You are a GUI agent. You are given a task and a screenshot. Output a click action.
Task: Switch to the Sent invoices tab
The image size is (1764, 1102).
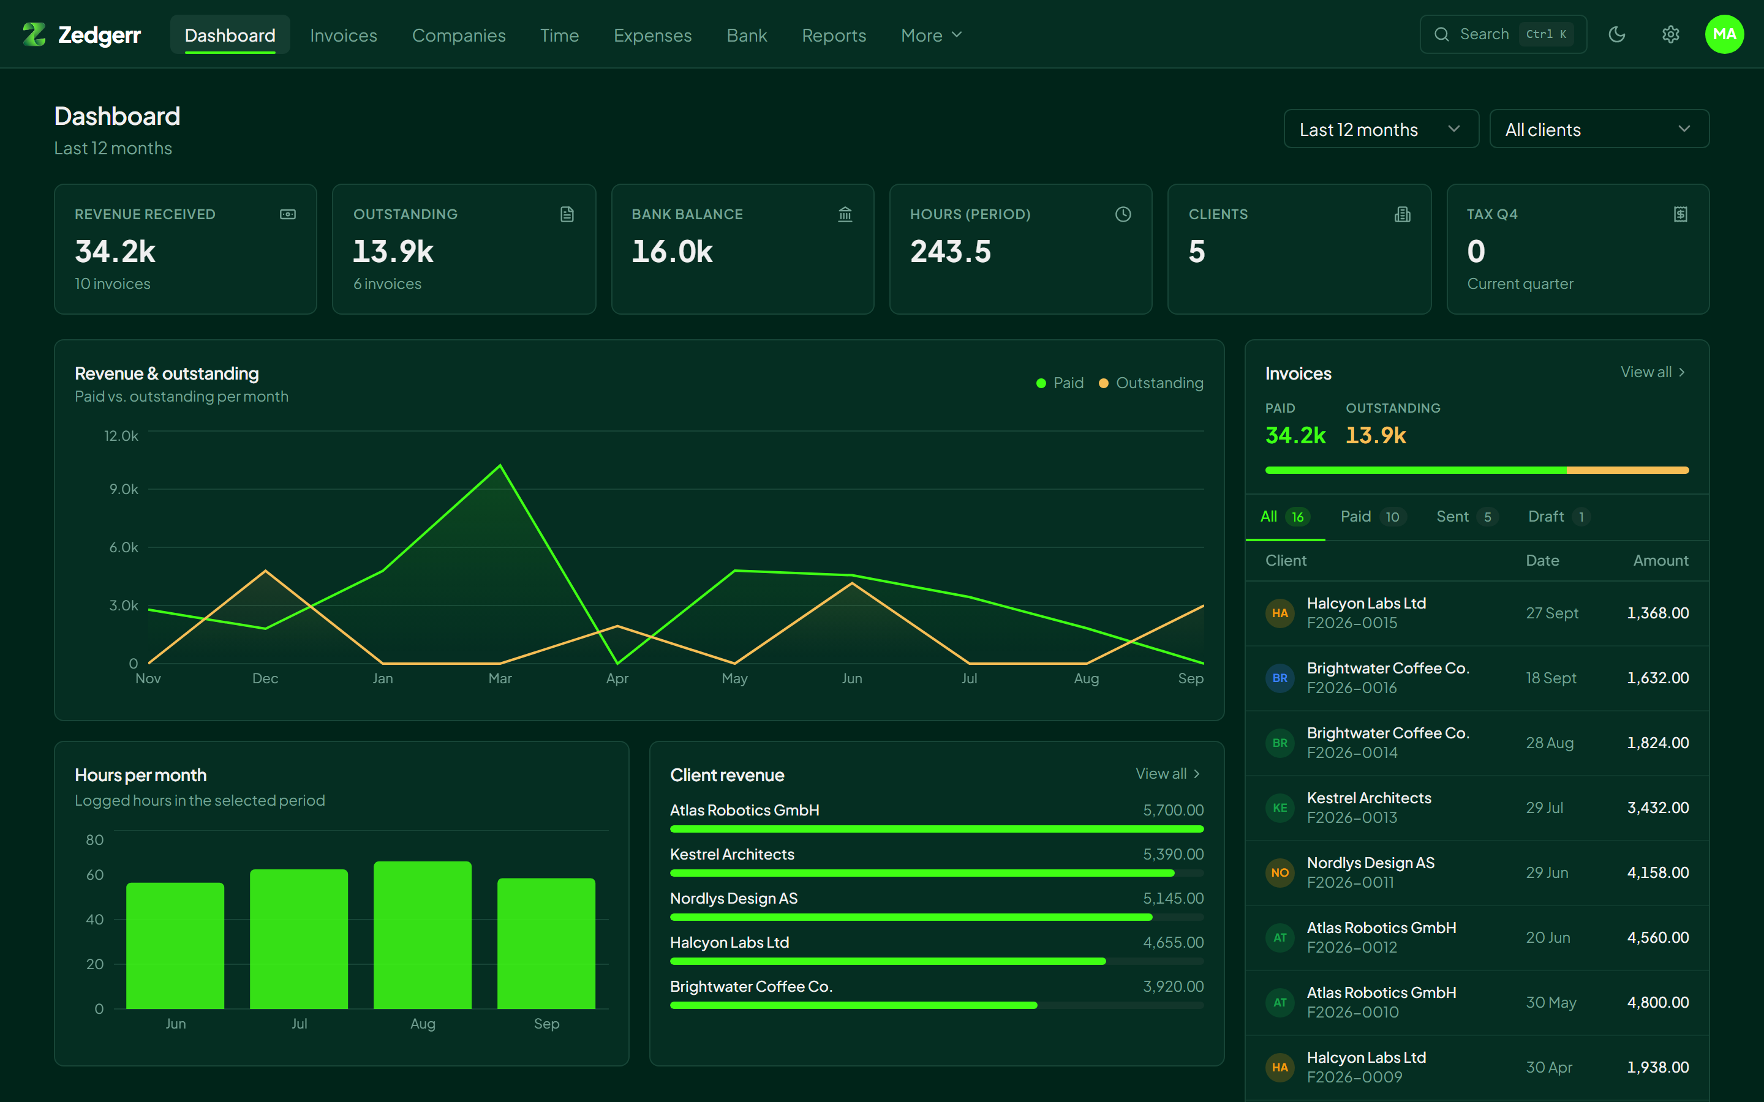point(1466,517)
